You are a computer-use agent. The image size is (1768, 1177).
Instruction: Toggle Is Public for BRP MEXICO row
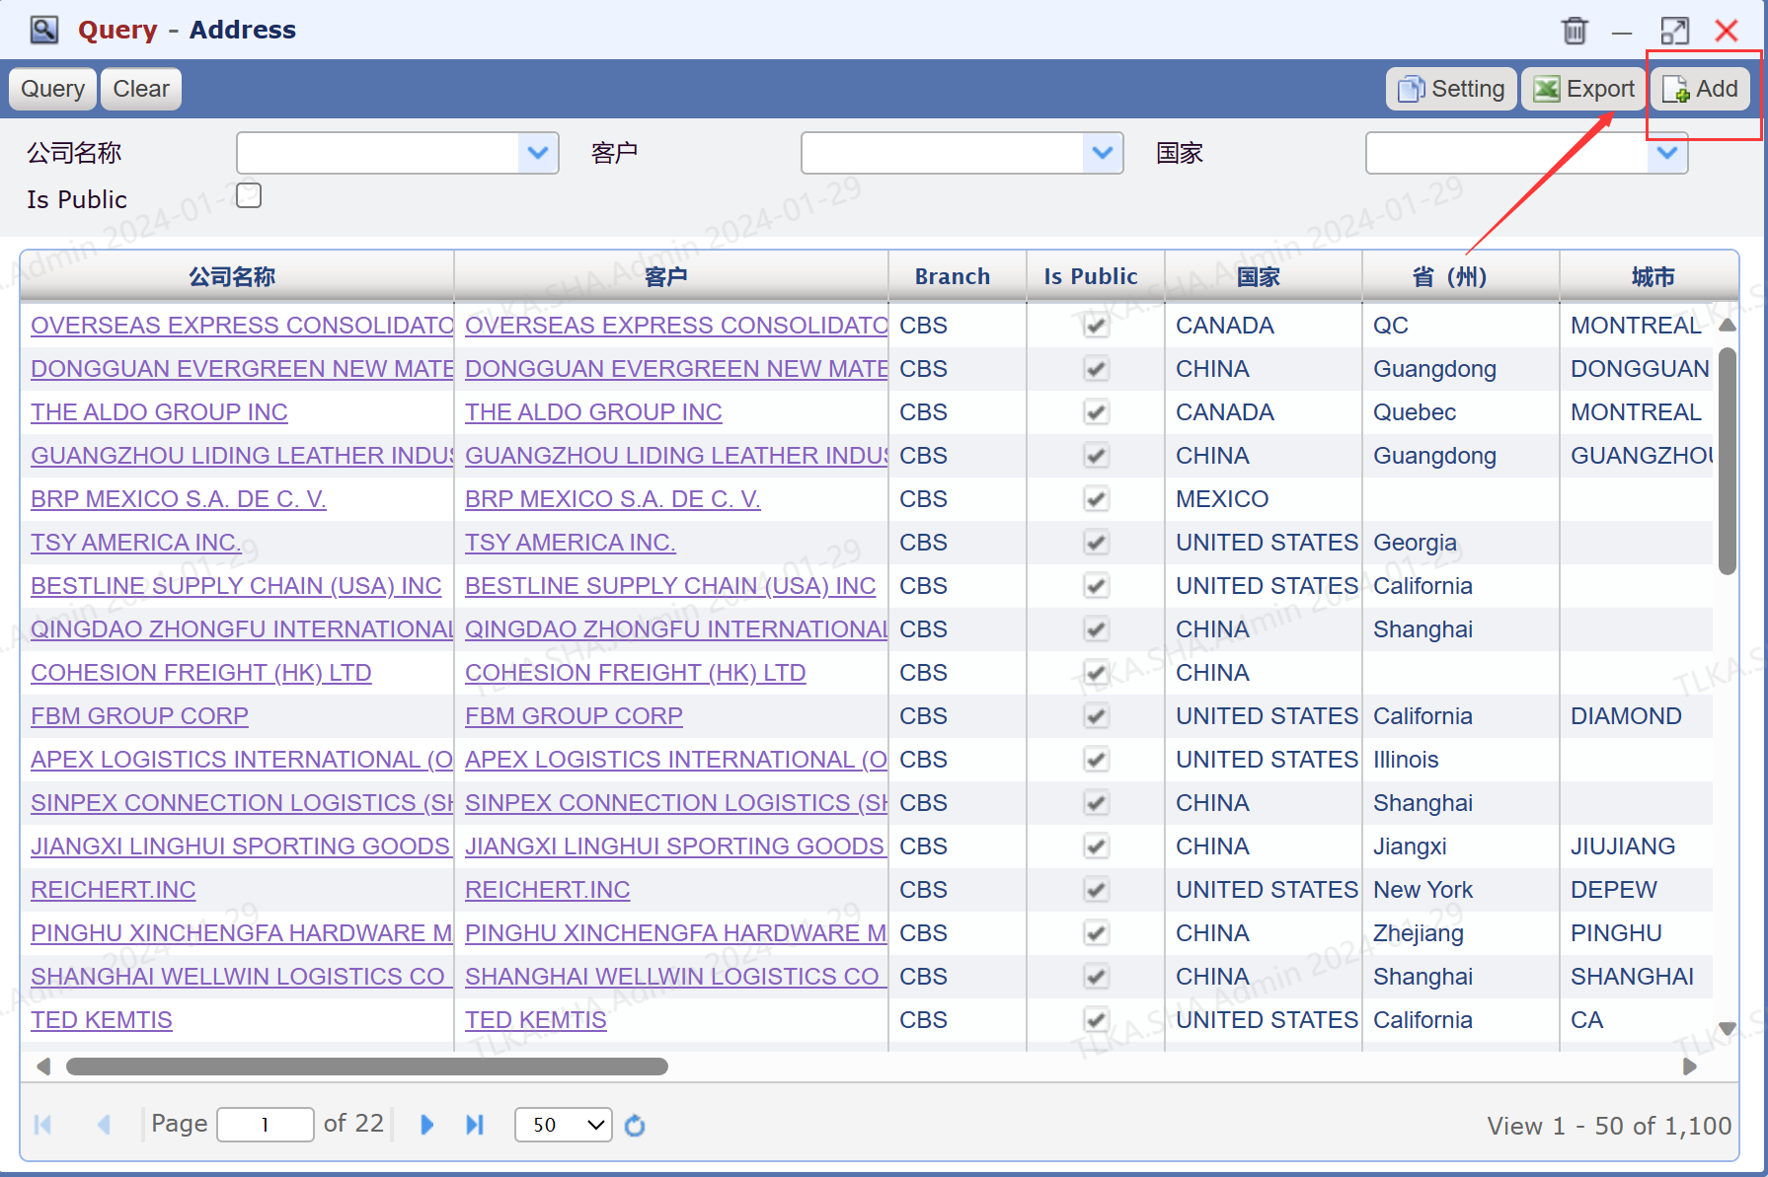(x=1096, y=499)
